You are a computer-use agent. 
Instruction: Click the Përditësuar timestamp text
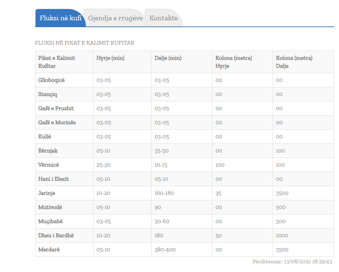pyautogui.click(x=292, y=261)
